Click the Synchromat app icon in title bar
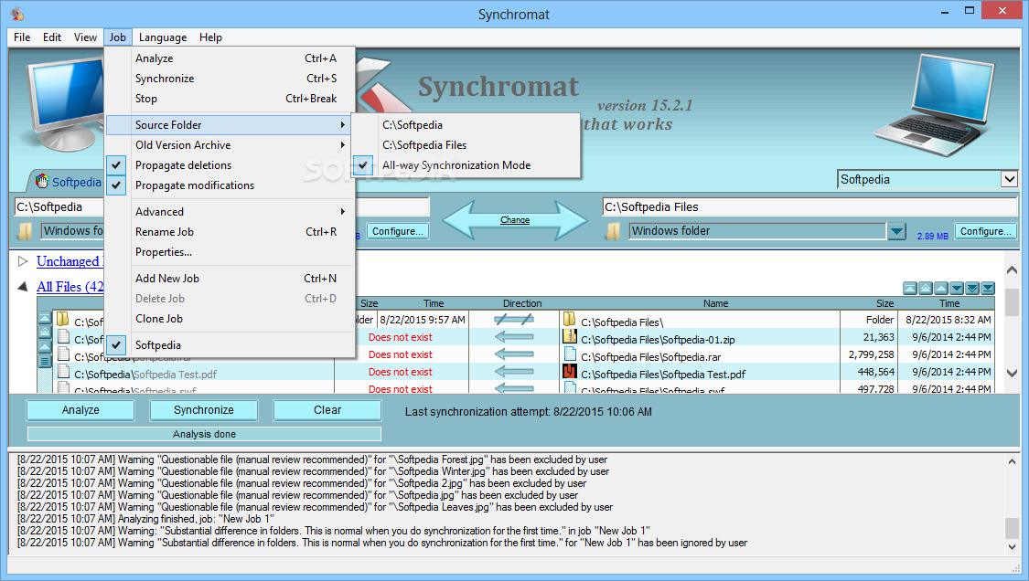Image resolution: width=1029 pixels, height=581 pixels. click(x=17, y=13)
